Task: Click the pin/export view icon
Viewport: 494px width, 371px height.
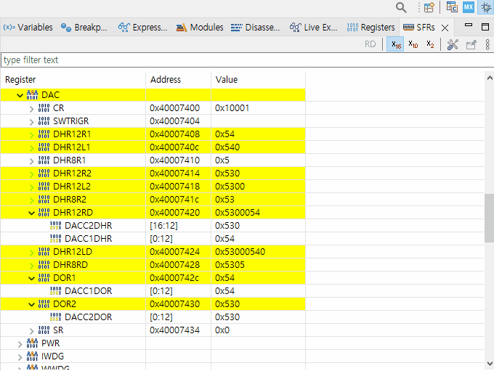Action: click(x=471, y=44)
